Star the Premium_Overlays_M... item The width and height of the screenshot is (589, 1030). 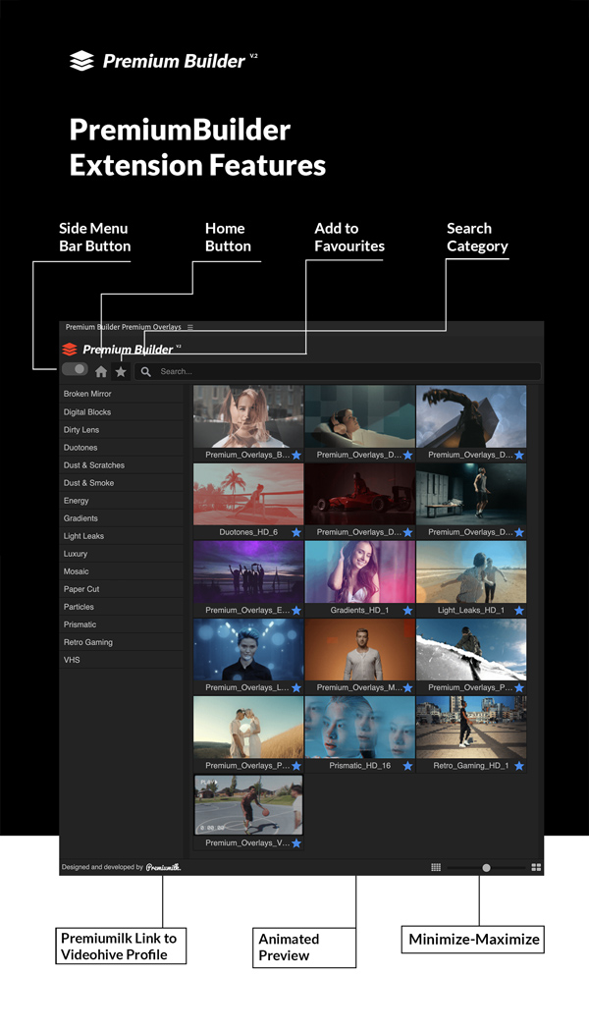click(x=407, y=688)
